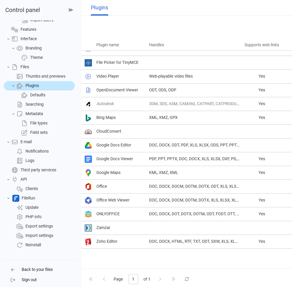292x287 pixels.
Task: Click the CloudConvert cloud icon
Action: tap(88, 131)
